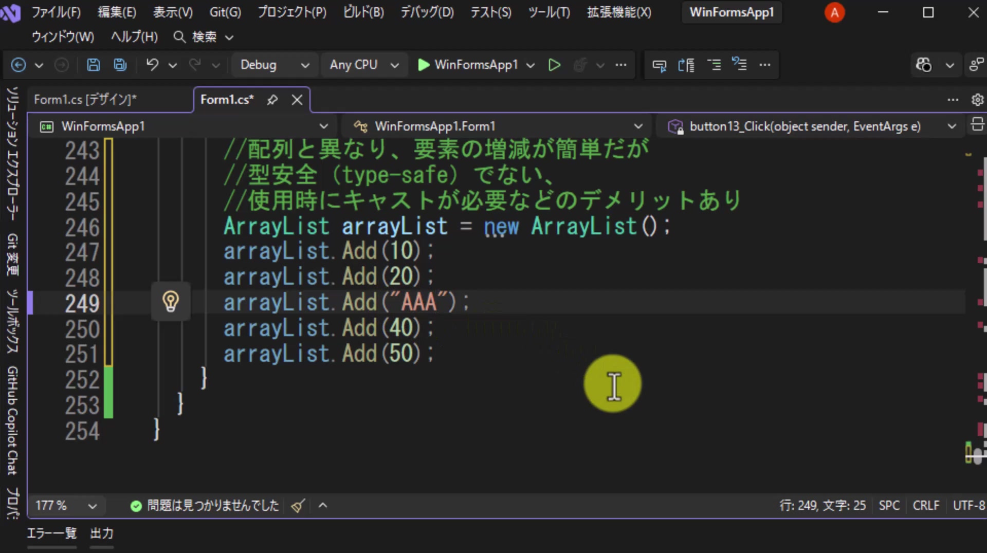Open the エラー一覧 panel tab

[x=51, y=533]
